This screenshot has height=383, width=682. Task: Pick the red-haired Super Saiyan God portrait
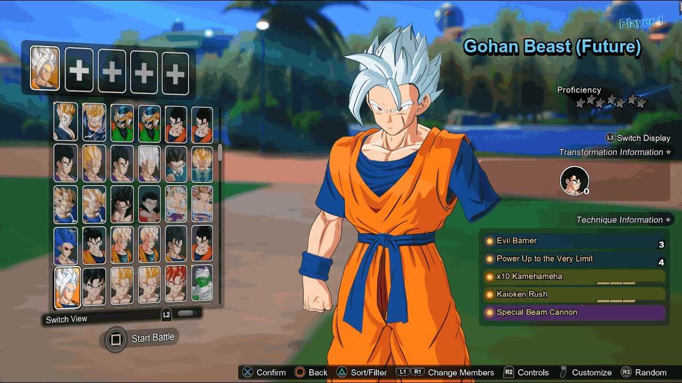(x=175, y=285)
